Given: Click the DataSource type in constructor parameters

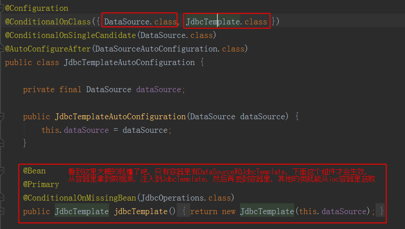Looking at the screenshot, I should click(x=212, y=117).
